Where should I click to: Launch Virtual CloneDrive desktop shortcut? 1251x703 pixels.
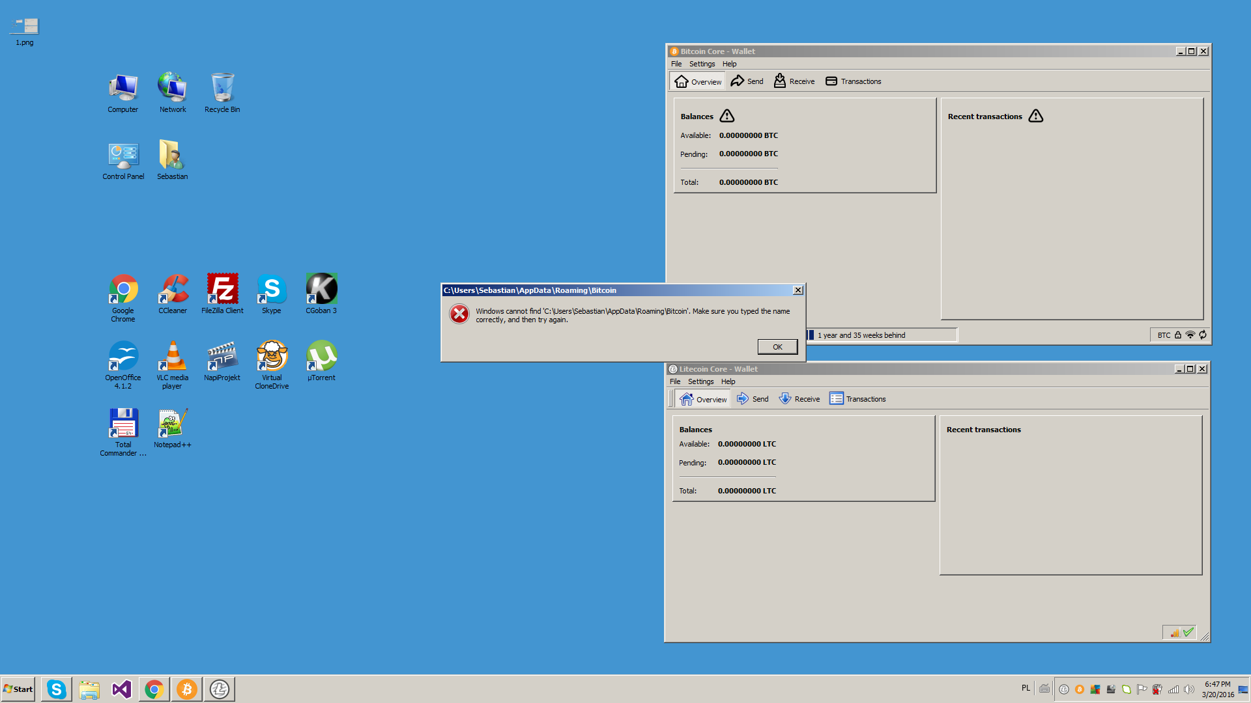[x=272, y=365]
